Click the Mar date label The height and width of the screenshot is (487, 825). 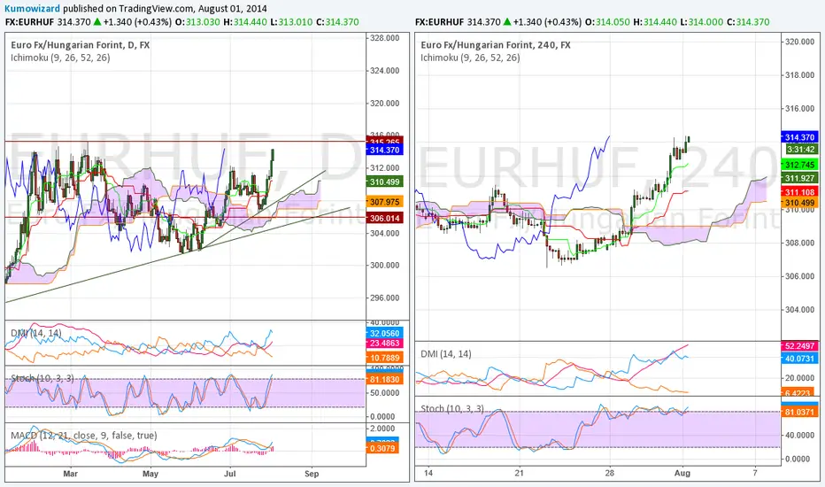[x=71, y=474]
